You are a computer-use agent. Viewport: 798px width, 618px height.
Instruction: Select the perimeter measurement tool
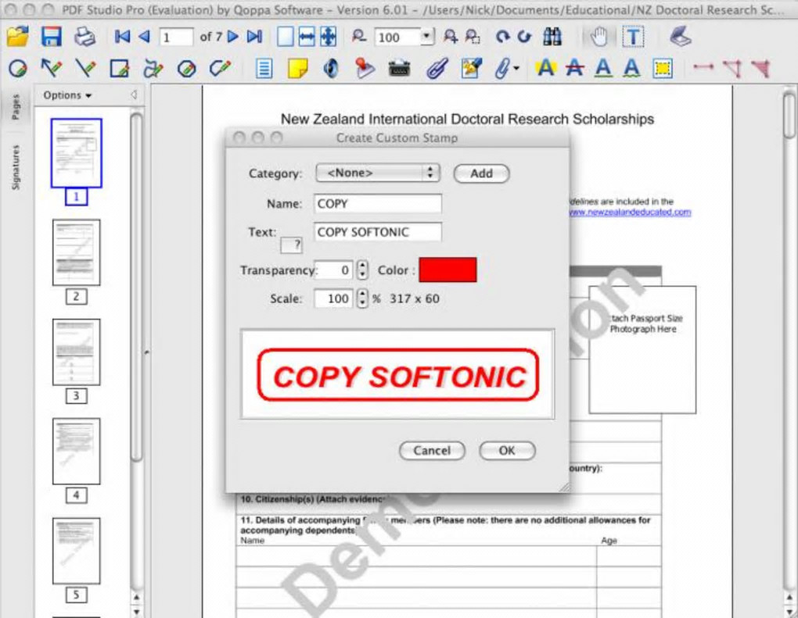(731, 68)
